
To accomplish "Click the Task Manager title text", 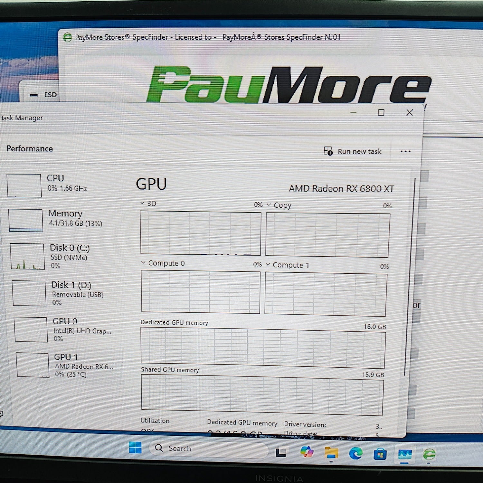I will pos(21,118).
